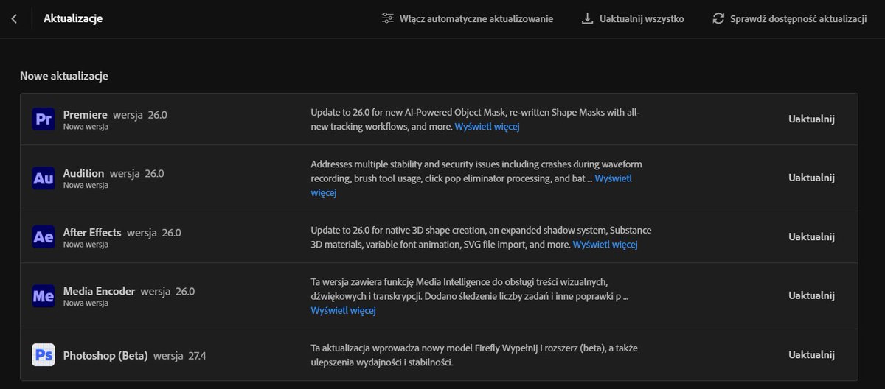Click the download icon beside Uaktualnij wszystko
Image resolution: width=885 pixels, height=389 pixels.
click(587, 18)
